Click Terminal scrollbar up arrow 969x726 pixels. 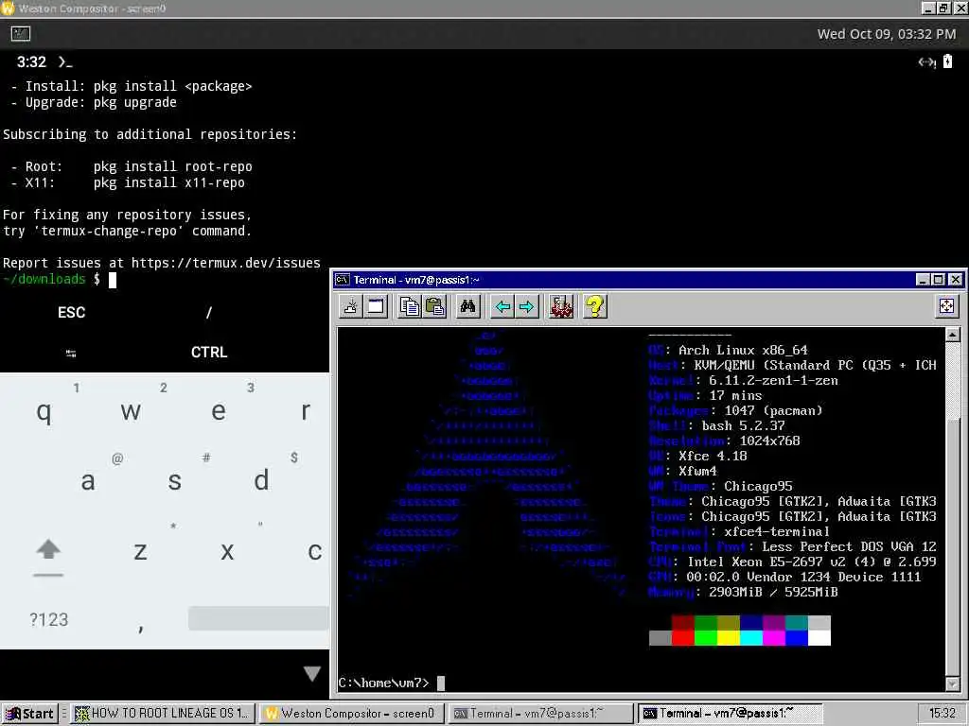coord(952,335)
